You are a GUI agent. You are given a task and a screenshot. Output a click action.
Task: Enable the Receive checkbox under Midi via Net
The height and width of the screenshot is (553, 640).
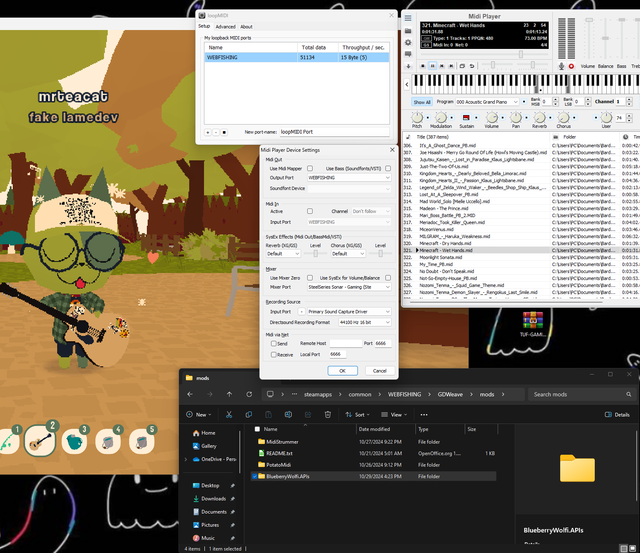click(x=274, y=355)
